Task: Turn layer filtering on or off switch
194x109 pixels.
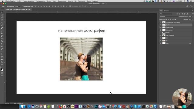Action: [x=193, y=14]
